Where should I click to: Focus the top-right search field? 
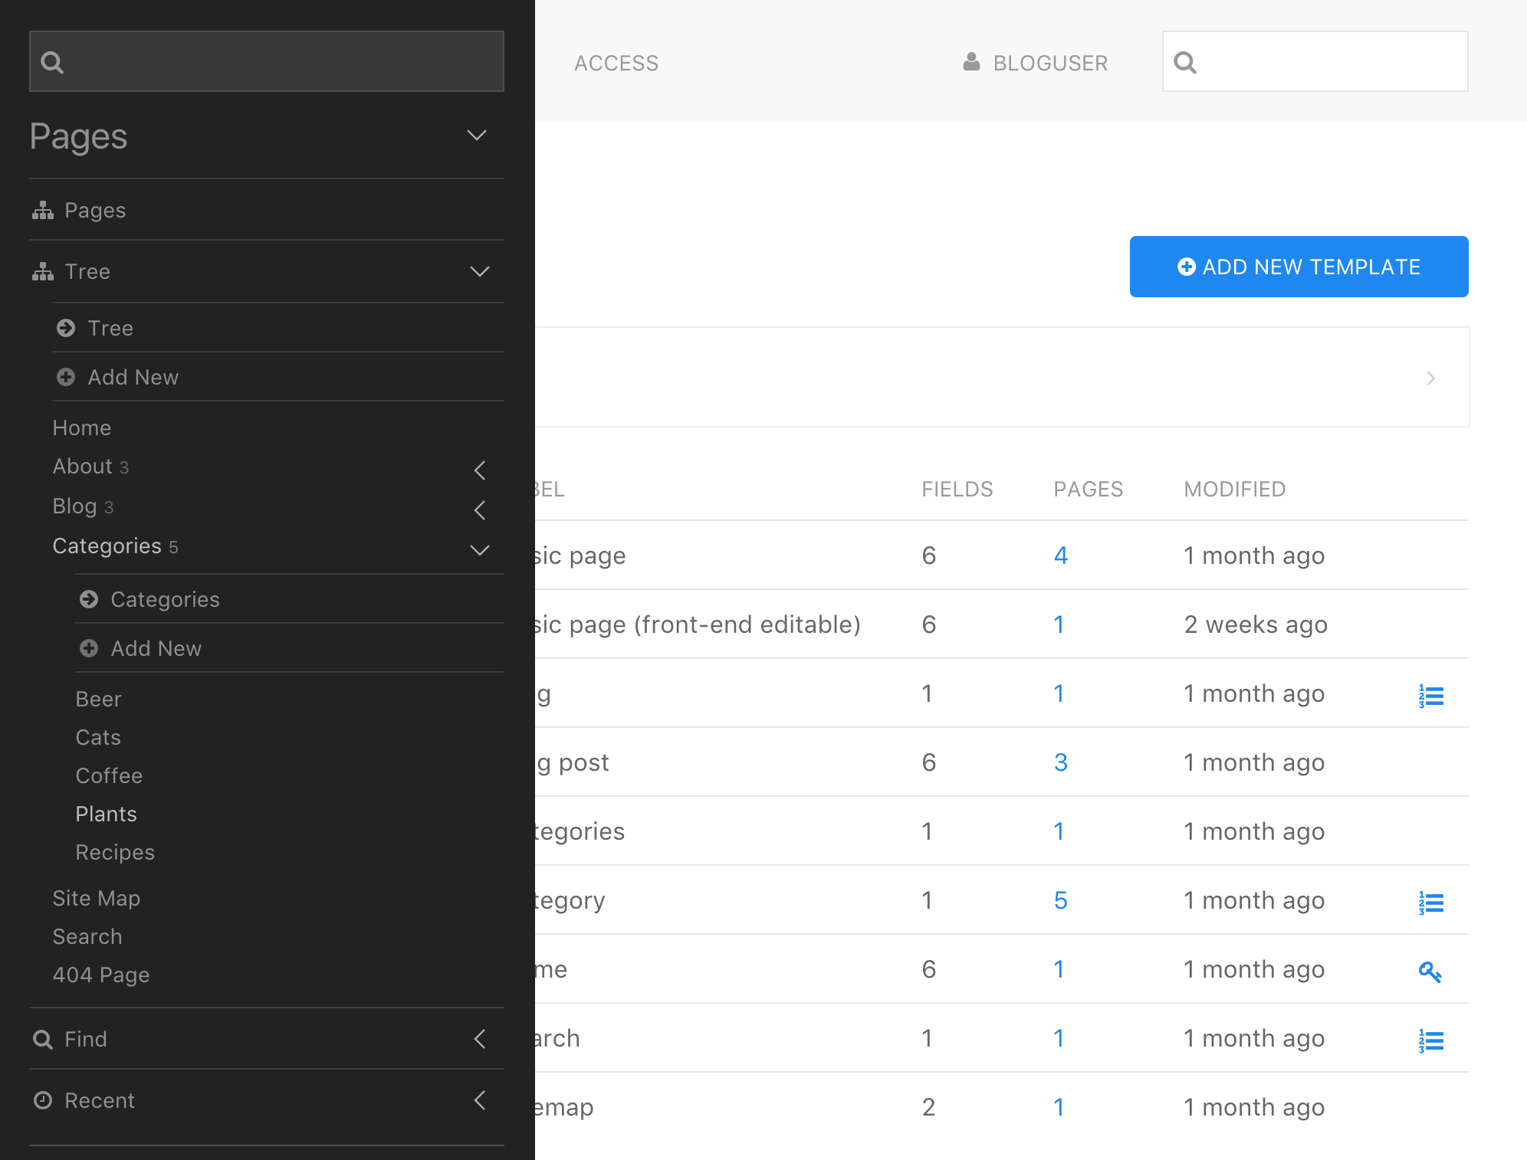coord(1315,61)
